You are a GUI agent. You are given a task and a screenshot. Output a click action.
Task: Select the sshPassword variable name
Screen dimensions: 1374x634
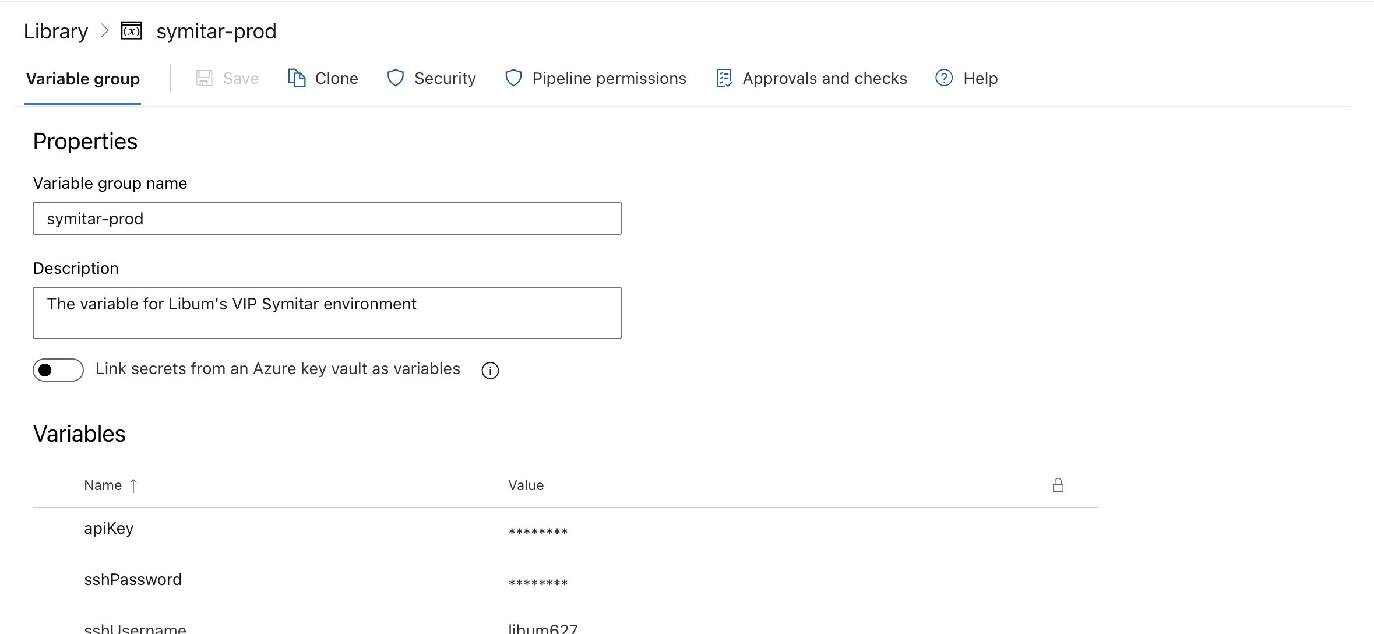pos(133,579)
